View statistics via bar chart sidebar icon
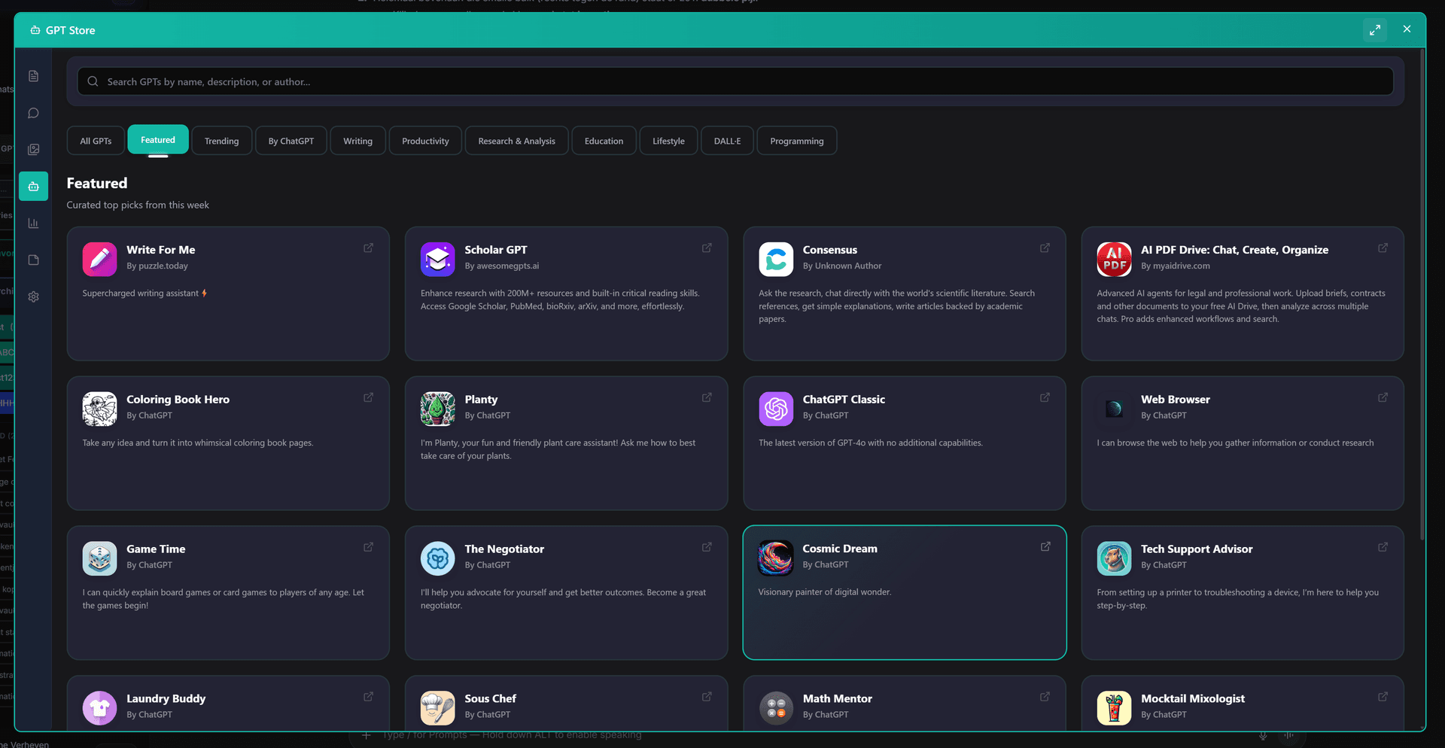Screen dimensions: 1445x748 (x=33, y=222)
